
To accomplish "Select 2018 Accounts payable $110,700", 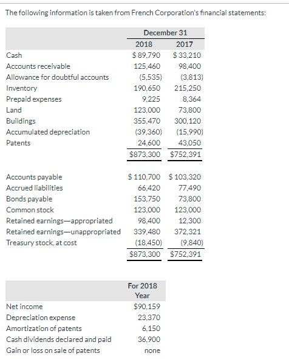I will pyautogui.click(x=144, y=176).
